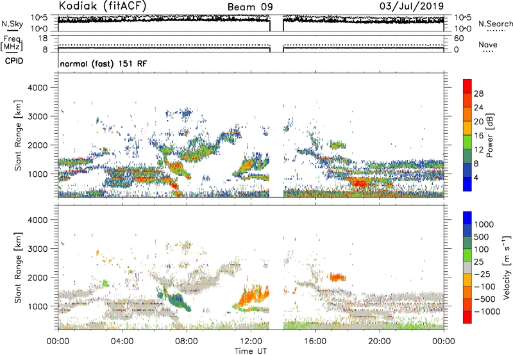Click the gray segment of the Velocity color bar

tap(467, 267)
